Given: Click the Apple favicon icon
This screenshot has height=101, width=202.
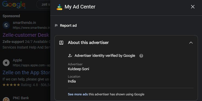Looking at the screenshot, I should pos(6,63).
